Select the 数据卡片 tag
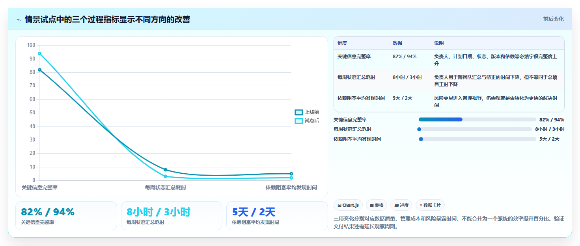 430,205
